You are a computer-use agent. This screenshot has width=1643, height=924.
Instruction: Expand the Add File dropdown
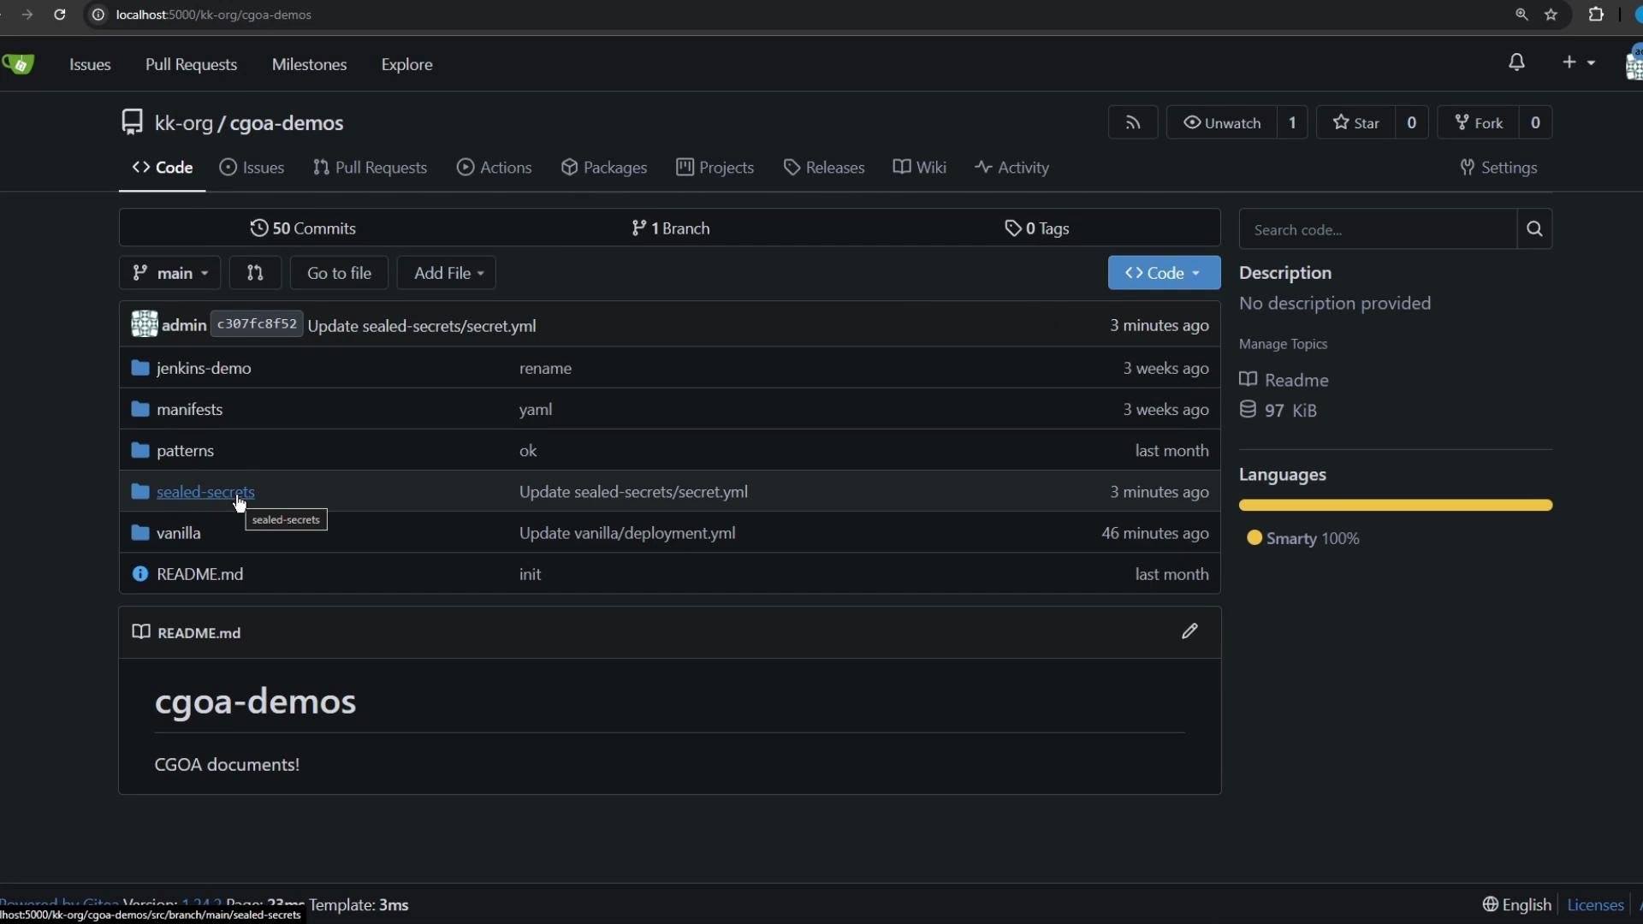click(447, 273)
